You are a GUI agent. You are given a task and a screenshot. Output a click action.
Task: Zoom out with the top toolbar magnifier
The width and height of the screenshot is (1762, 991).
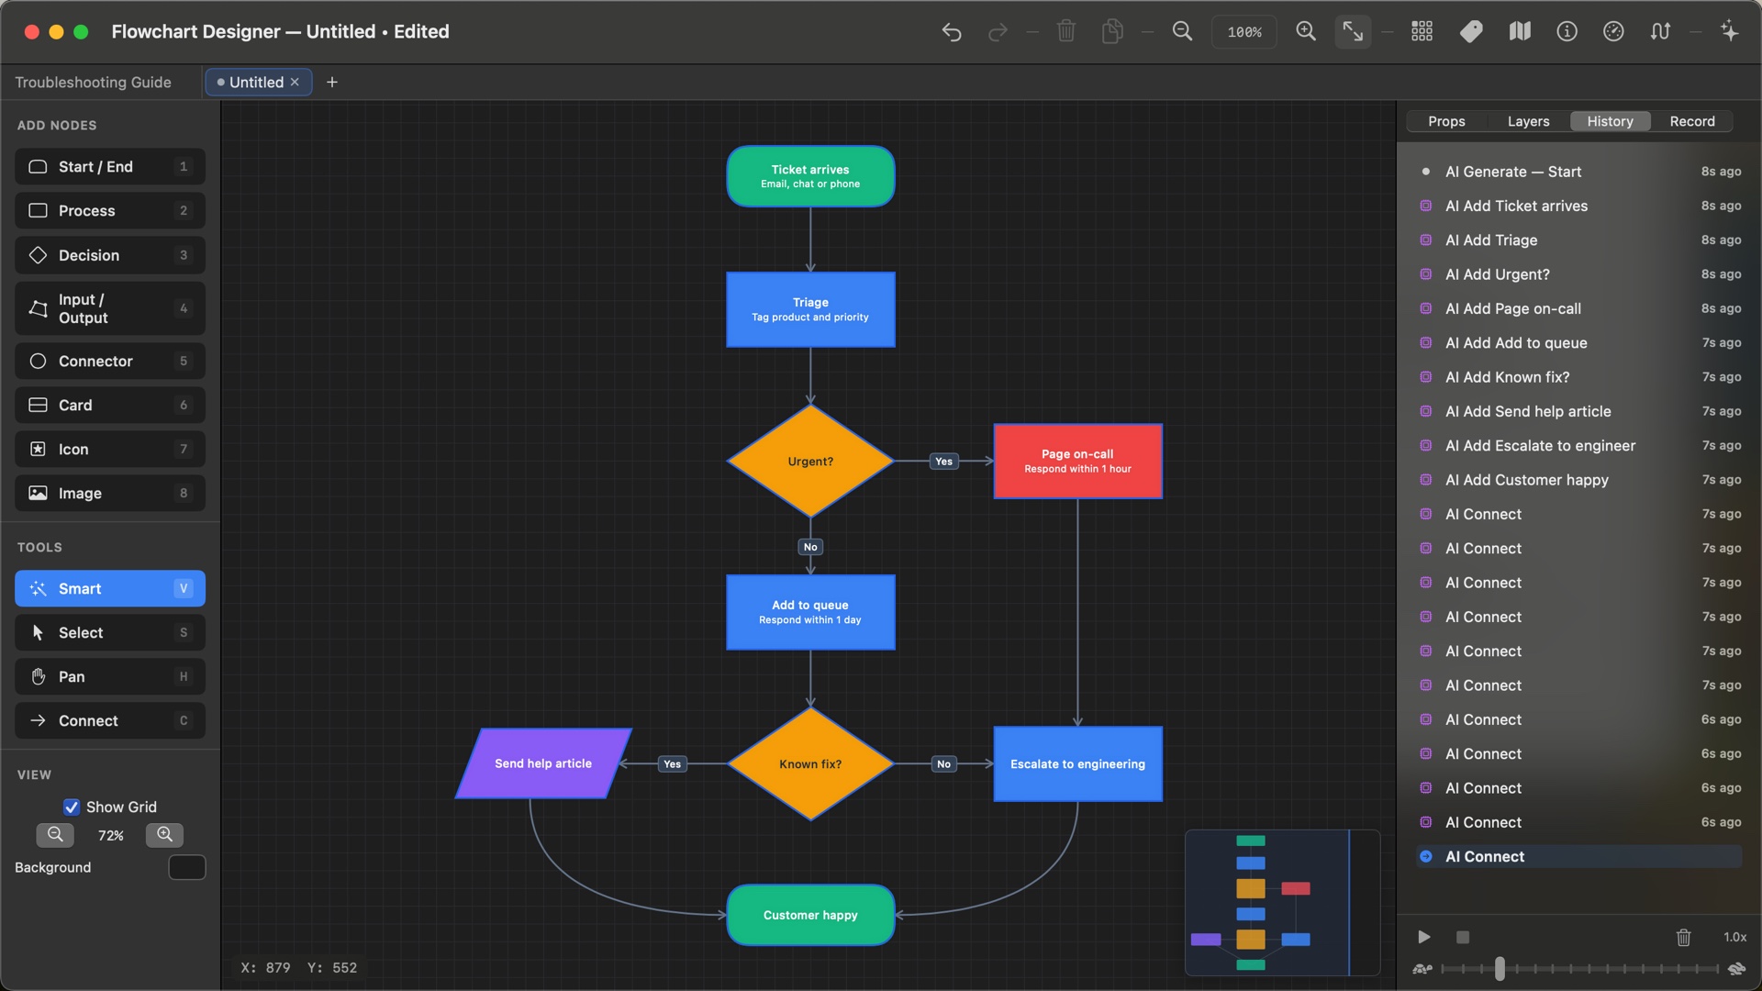[1183, 31]
